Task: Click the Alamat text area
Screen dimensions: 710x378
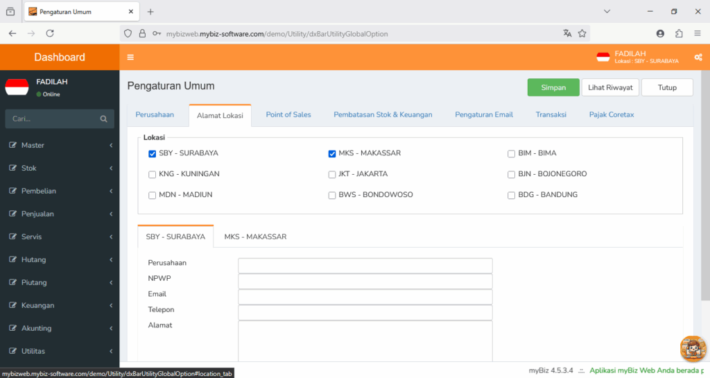Action: tap(365, 341)
